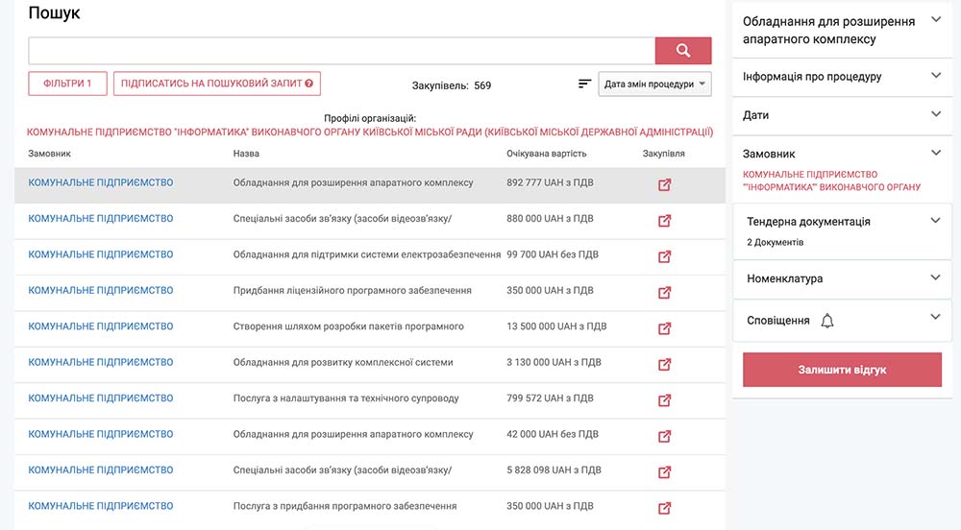Click inside the Пошук search field
961x530 pixels.
pos(341,51)
